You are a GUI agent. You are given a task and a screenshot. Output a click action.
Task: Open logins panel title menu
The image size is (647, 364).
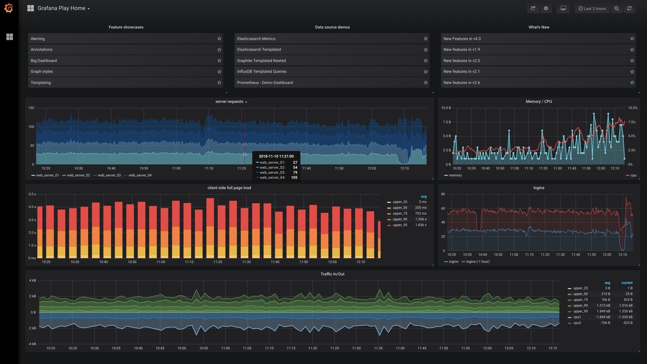pos(539,188)
